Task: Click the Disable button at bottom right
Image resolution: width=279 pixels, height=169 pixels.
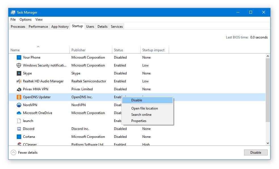Action: click(x=256, y=153)
